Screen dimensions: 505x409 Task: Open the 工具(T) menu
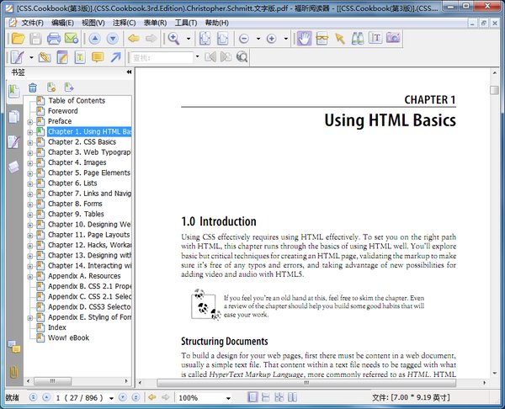pos(186,23)
